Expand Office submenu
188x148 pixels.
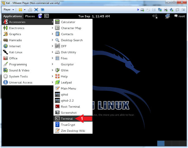point(28,58)
